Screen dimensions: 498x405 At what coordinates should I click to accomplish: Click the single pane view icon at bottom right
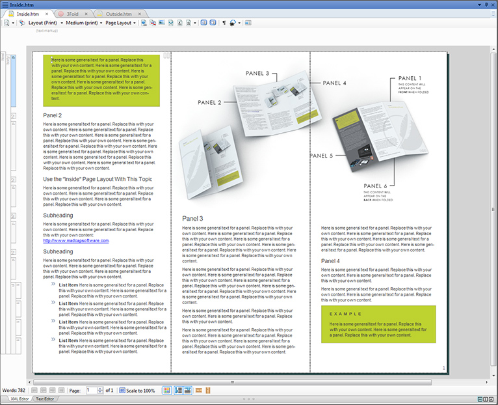[491, 399]
